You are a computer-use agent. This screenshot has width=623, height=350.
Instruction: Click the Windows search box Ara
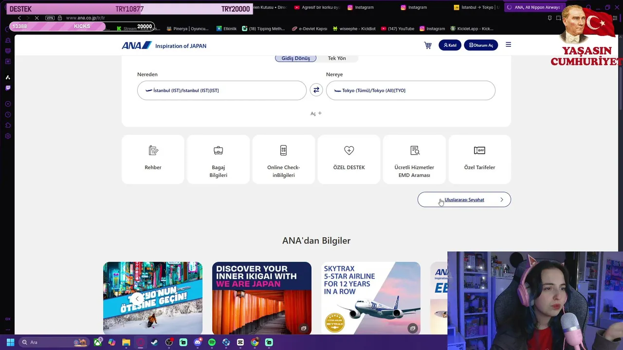click(54, 342)
